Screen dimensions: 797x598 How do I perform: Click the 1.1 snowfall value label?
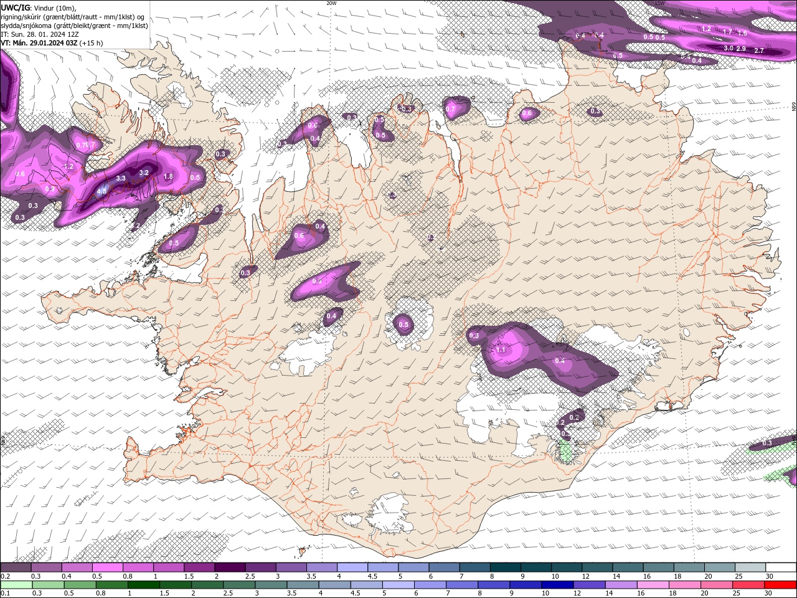[501, 349]
